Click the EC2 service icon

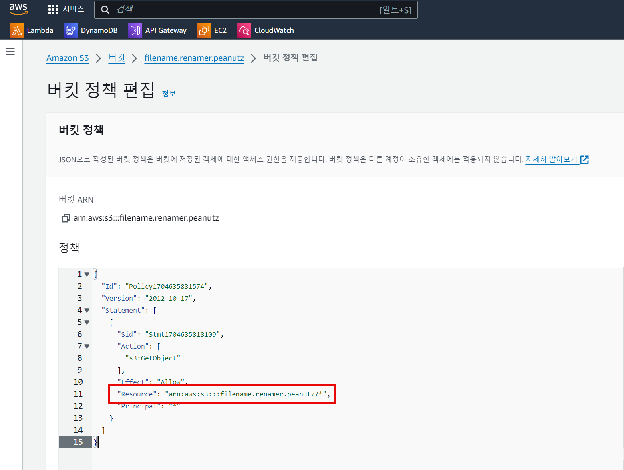pos(204,30)
